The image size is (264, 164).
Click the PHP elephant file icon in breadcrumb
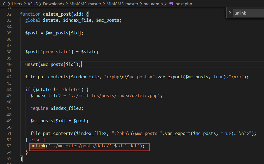(x=171, y=3)
